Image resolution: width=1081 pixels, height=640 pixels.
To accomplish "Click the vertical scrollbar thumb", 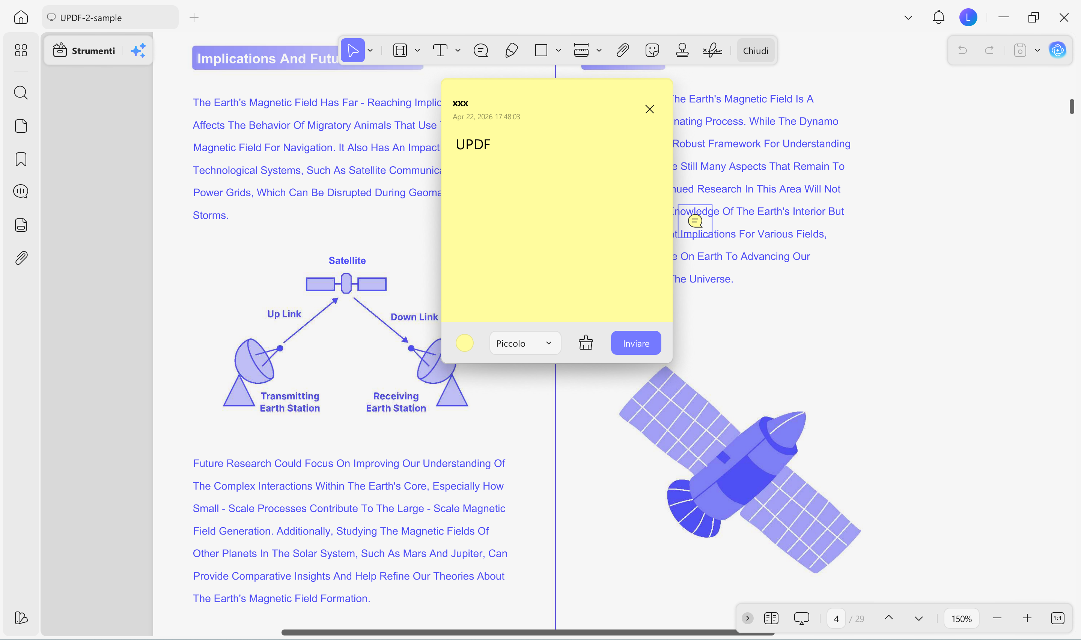I will coord(1072,106).
